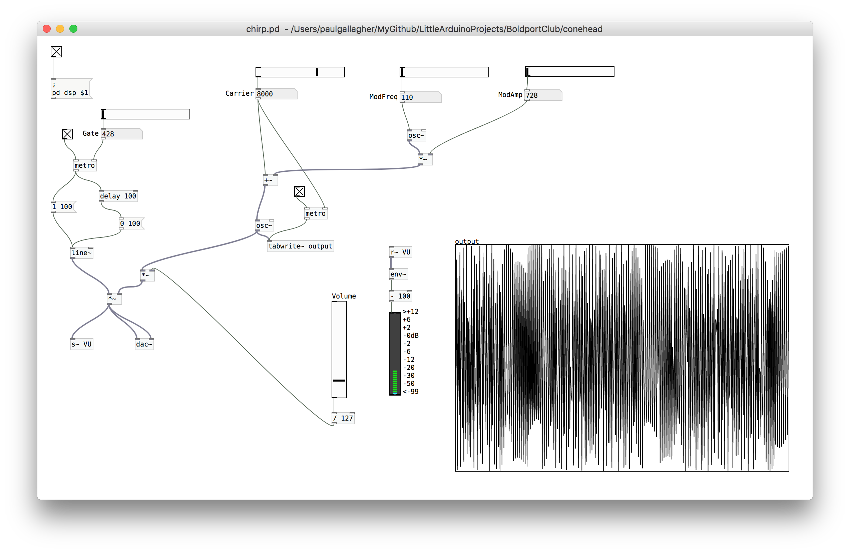Select the 'line~' object
850x553 pixels.
[x=82, y=253]
